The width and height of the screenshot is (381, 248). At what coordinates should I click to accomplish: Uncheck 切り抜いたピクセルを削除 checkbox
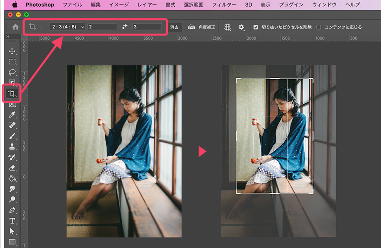[256, 27]
